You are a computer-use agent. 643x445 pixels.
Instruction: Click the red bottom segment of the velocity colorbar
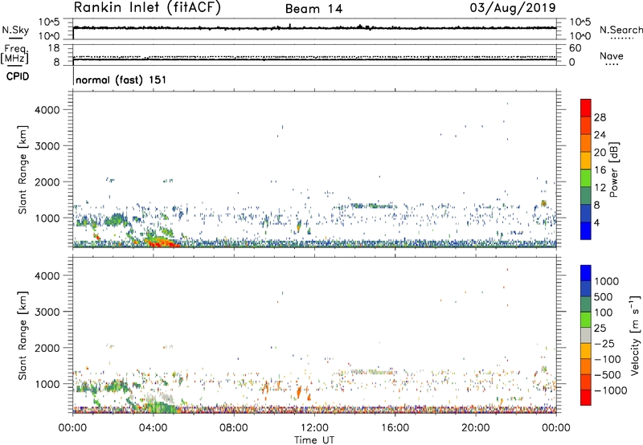[x=586, y=398]
